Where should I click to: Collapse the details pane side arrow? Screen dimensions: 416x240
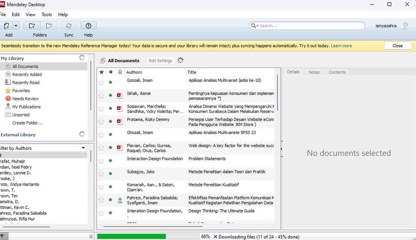tap(282, 149)
